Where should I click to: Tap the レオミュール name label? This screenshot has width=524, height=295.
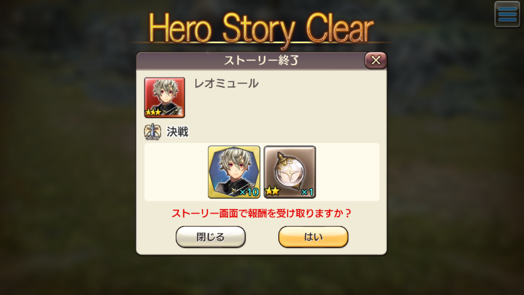pyautogui.click(x=227, y=83)
